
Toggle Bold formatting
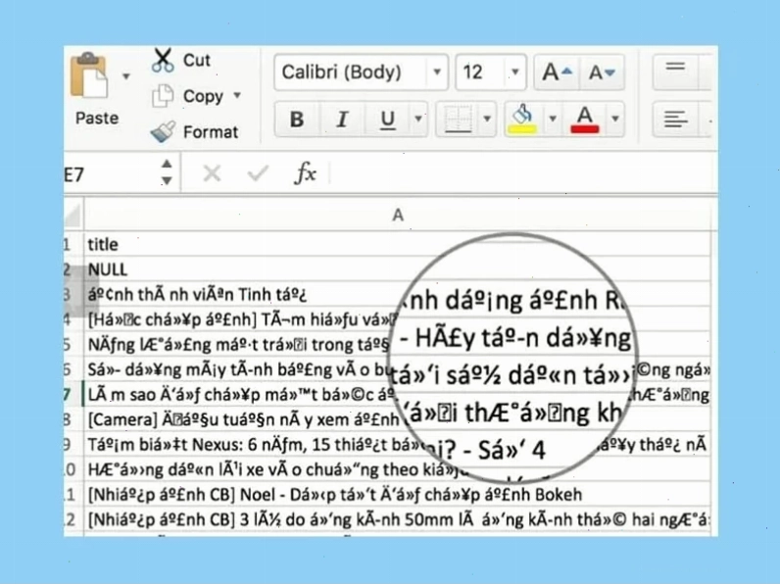pos(297,119)
